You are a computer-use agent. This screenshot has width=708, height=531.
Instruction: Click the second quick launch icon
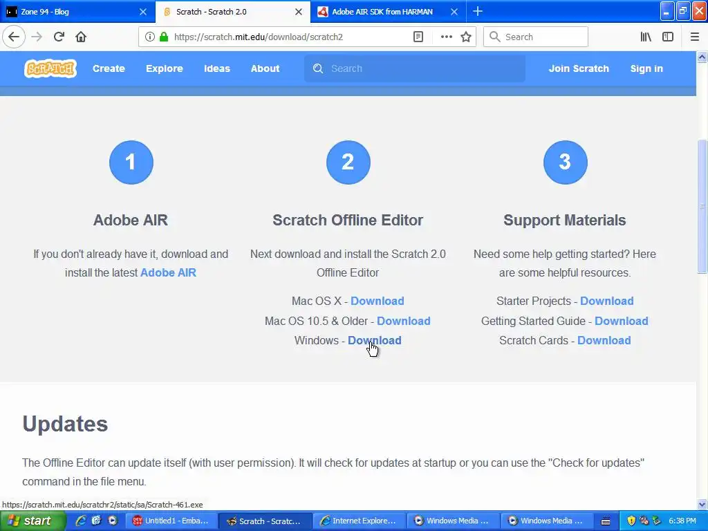point(96,521)
